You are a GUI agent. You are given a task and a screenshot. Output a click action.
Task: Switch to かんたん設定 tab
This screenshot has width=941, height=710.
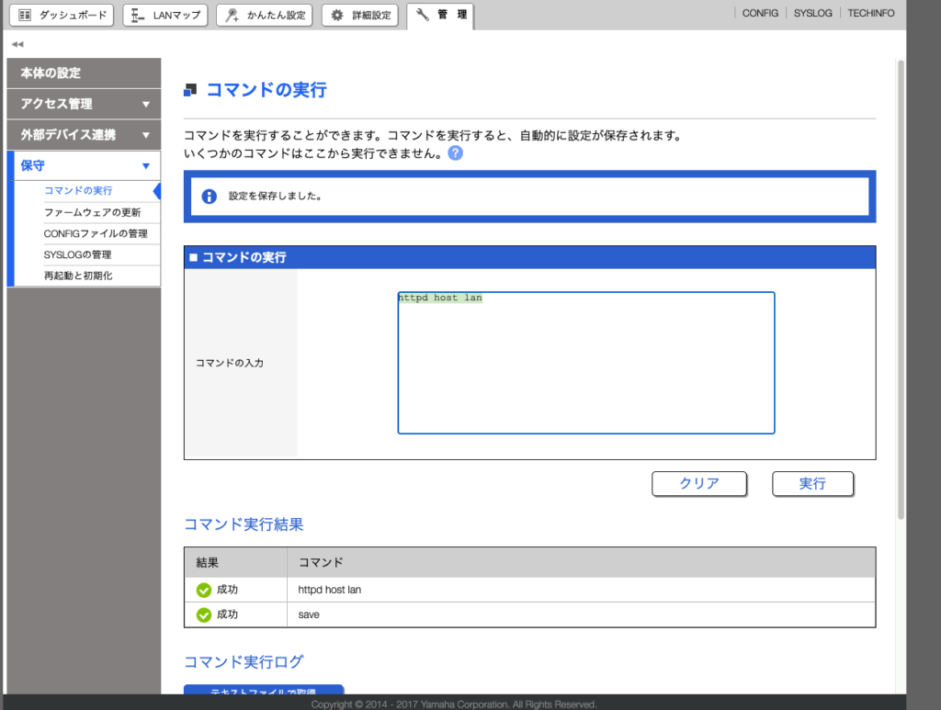tap(265, 15)
